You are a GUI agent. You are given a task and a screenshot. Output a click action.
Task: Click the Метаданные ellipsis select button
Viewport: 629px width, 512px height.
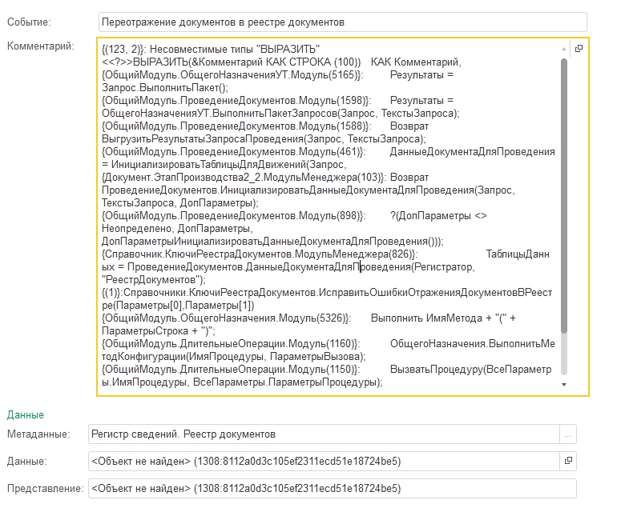pos(568,434)
